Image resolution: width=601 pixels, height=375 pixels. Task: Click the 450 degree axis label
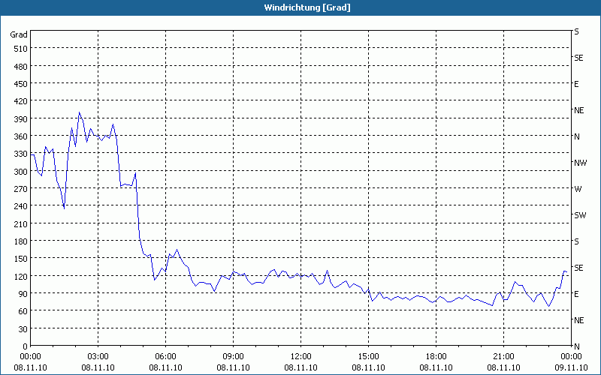coord(21,84)
